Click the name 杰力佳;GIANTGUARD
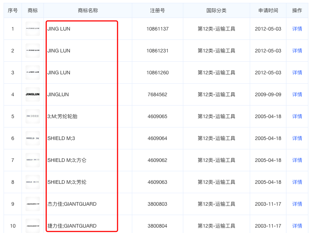The height and width of the screenshot is (233, 313). coord(72,204)
